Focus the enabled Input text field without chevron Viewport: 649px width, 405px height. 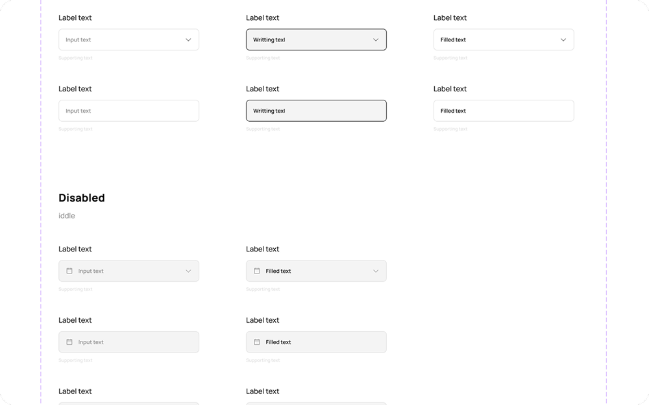coord(129,111)
